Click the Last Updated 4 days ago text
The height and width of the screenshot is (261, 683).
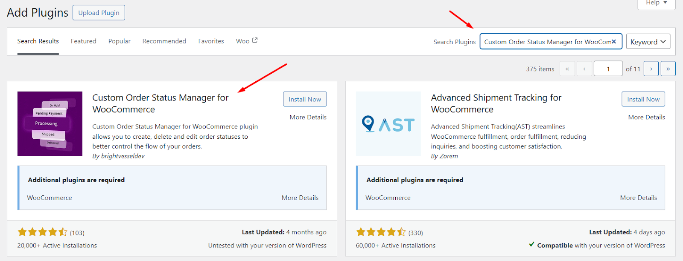(x=627, y=232)
